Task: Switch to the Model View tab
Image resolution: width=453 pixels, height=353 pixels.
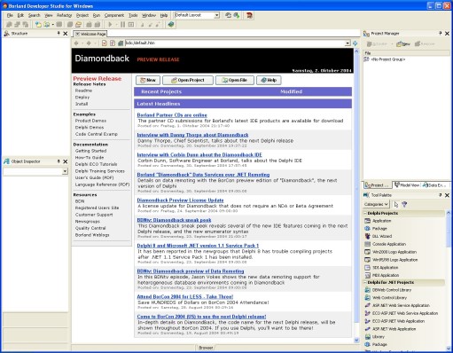Action: point(407,185)
